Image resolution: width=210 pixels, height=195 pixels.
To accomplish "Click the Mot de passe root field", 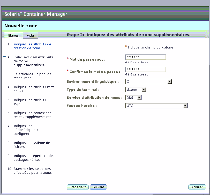I will pos(146,57).
